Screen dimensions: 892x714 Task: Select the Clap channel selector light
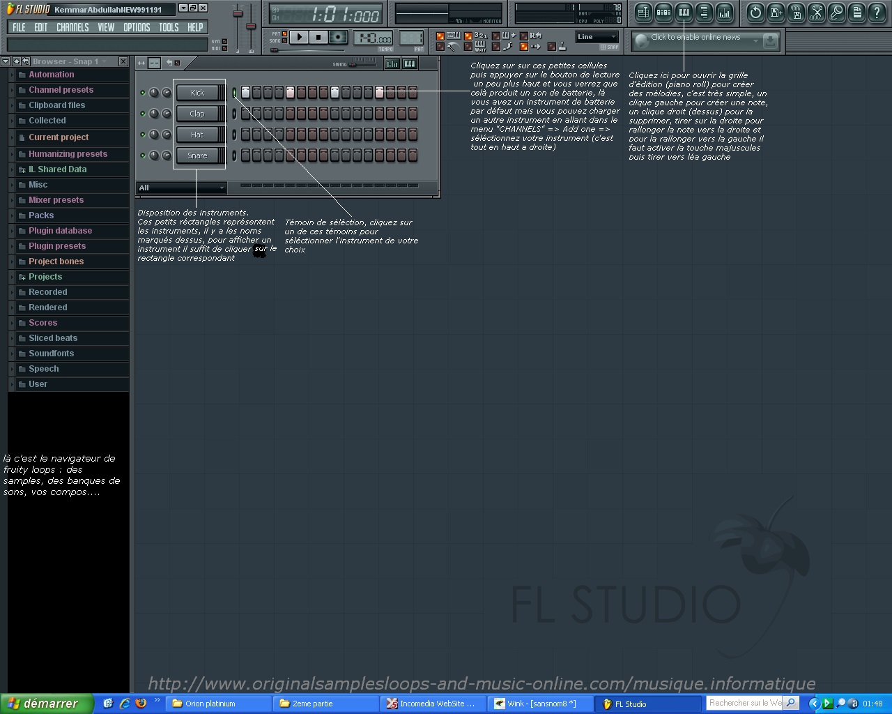point(234,114)
